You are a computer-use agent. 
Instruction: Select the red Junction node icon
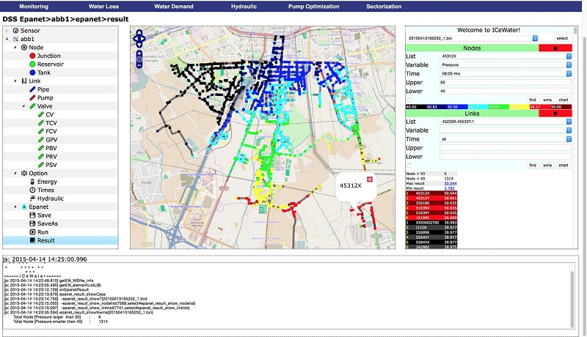(32, 56)
